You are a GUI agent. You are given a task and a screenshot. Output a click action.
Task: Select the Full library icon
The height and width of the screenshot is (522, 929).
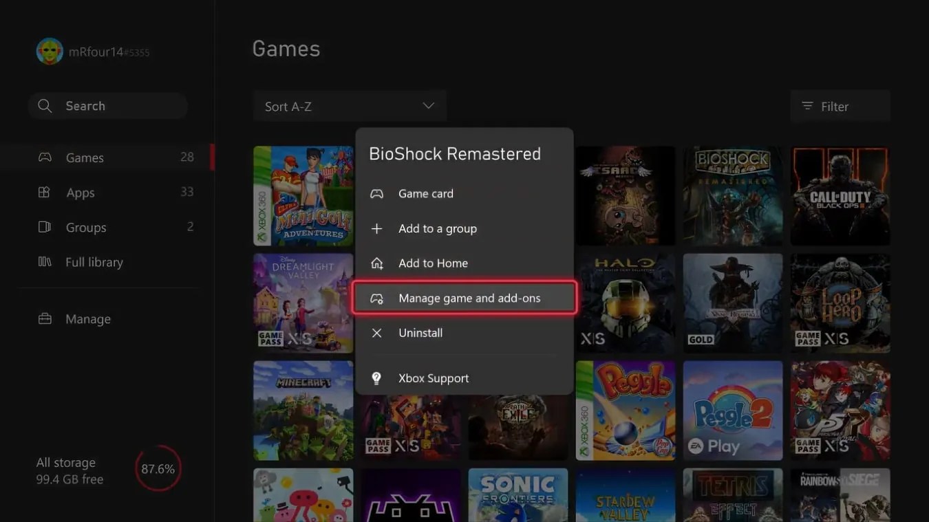[44, 261]
